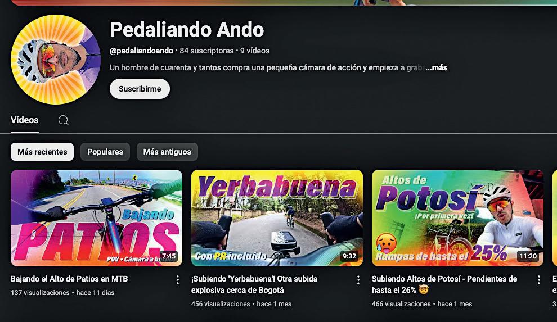Image resolution: width=557 pixels, height=322 pixels.
Task: Select the Más antiguos filter chip
Action: pos(167,152)
